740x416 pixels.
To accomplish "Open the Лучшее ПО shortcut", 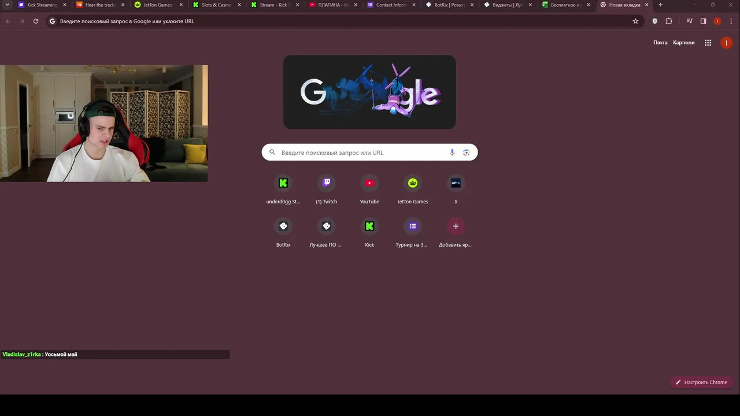I will pos(326,233).
